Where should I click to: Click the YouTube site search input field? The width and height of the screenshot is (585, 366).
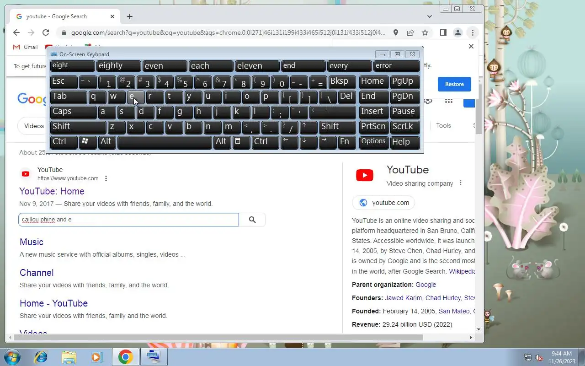(x=128, y=220)
